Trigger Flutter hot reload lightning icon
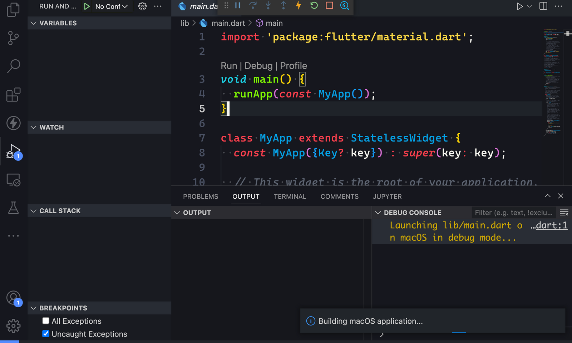The width and height of the screenshot is (572, 343). coord(299,5)
